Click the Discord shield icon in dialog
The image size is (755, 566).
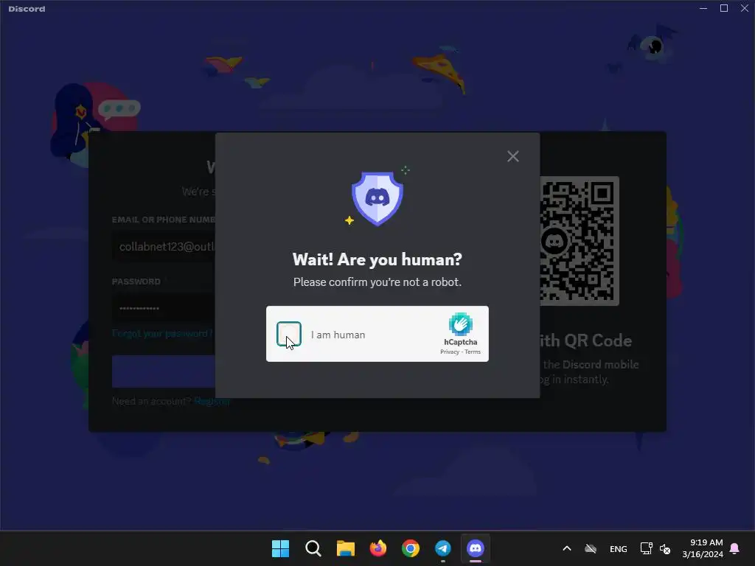tap(377, 198)
